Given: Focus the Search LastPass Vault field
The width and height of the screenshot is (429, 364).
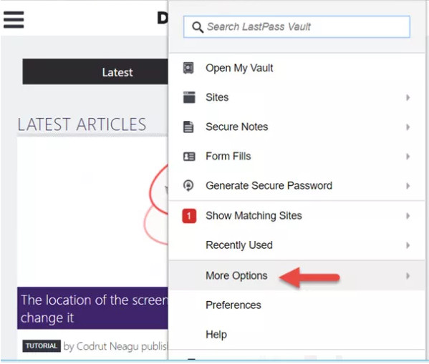Looking at the screenshot, I should [297, 26].
